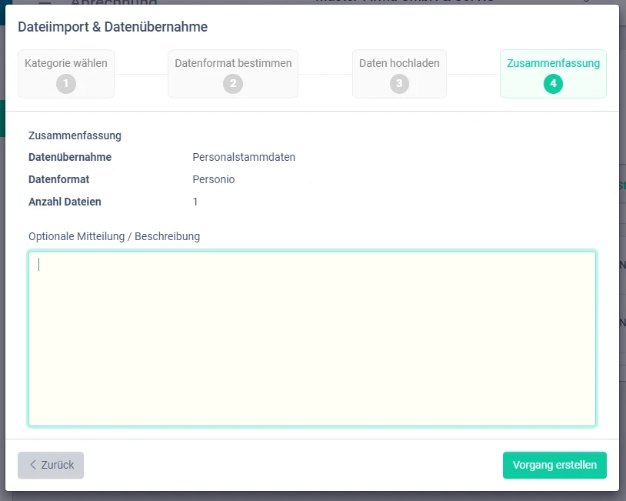This screenshot has width=626, height=501.
Task: Click the chevron arrow in Zurück button
Action: (x=33, y=465)
